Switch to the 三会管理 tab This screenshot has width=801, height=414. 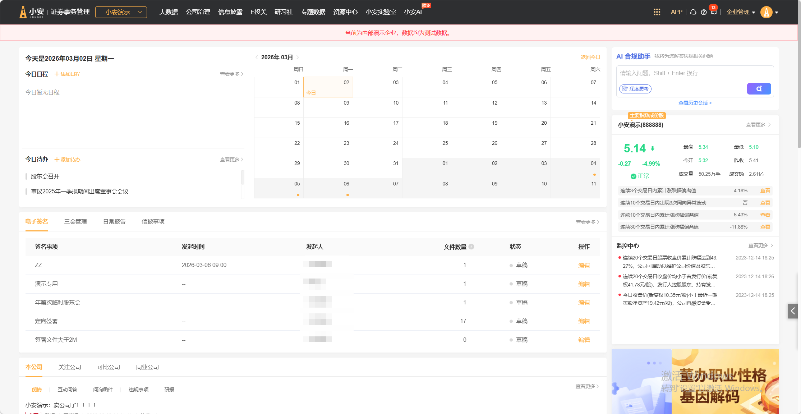pyautogui.click(x=75, y=221)
